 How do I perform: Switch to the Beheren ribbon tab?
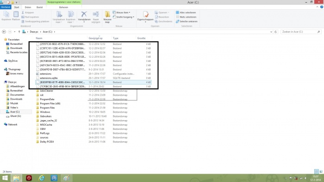pos(64,7)
